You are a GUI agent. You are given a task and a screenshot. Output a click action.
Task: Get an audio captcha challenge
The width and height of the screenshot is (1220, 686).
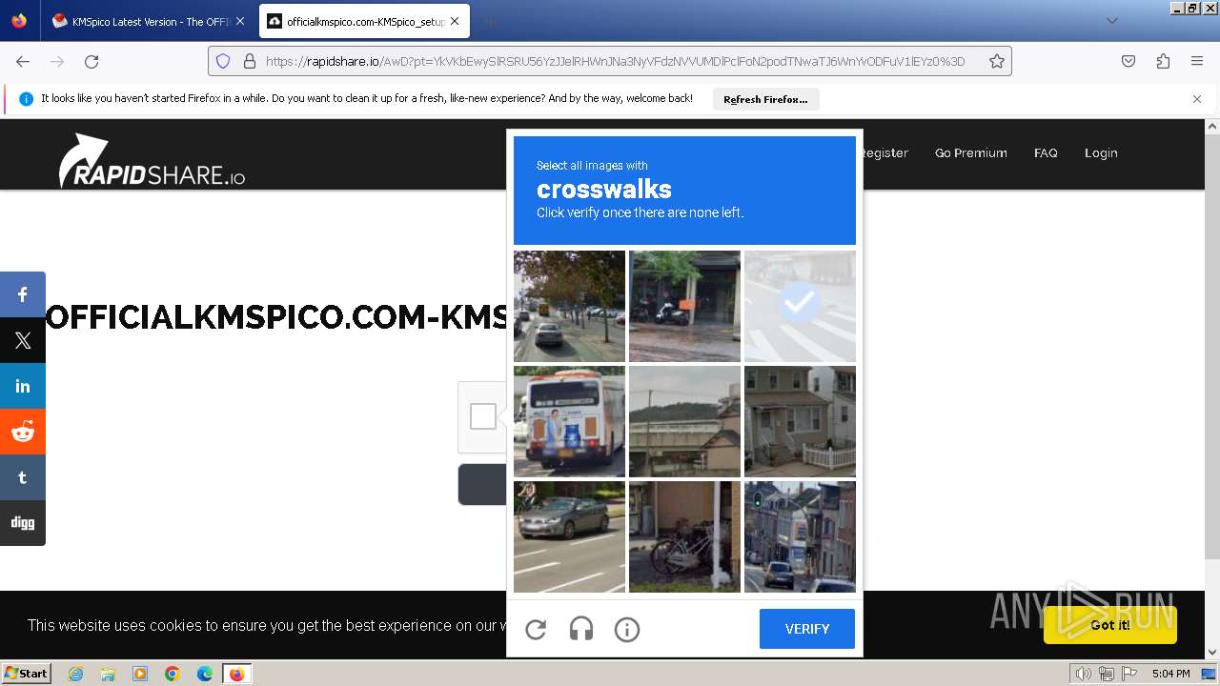[x=581, y=629]
